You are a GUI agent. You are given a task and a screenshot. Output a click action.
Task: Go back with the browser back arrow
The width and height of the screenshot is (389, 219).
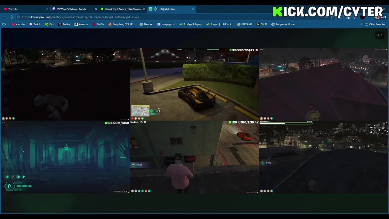click(4, 17)
